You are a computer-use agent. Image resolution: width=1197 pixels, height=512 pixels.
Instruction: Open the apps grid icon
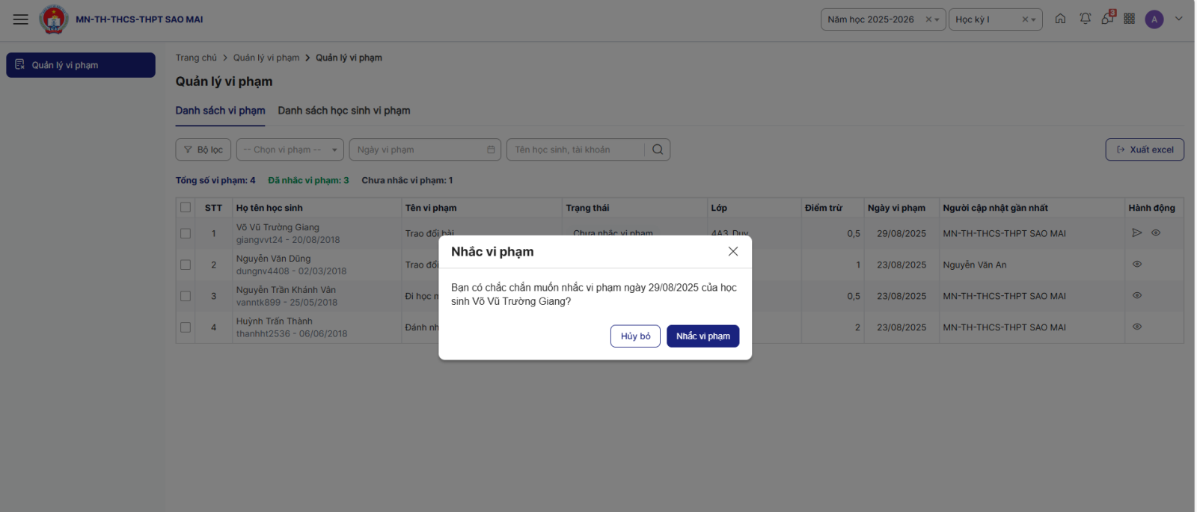(x=1129, y=19)
